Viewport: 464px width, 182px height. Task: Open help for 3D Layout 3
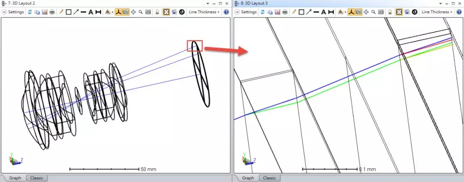(x=459, y=12)
